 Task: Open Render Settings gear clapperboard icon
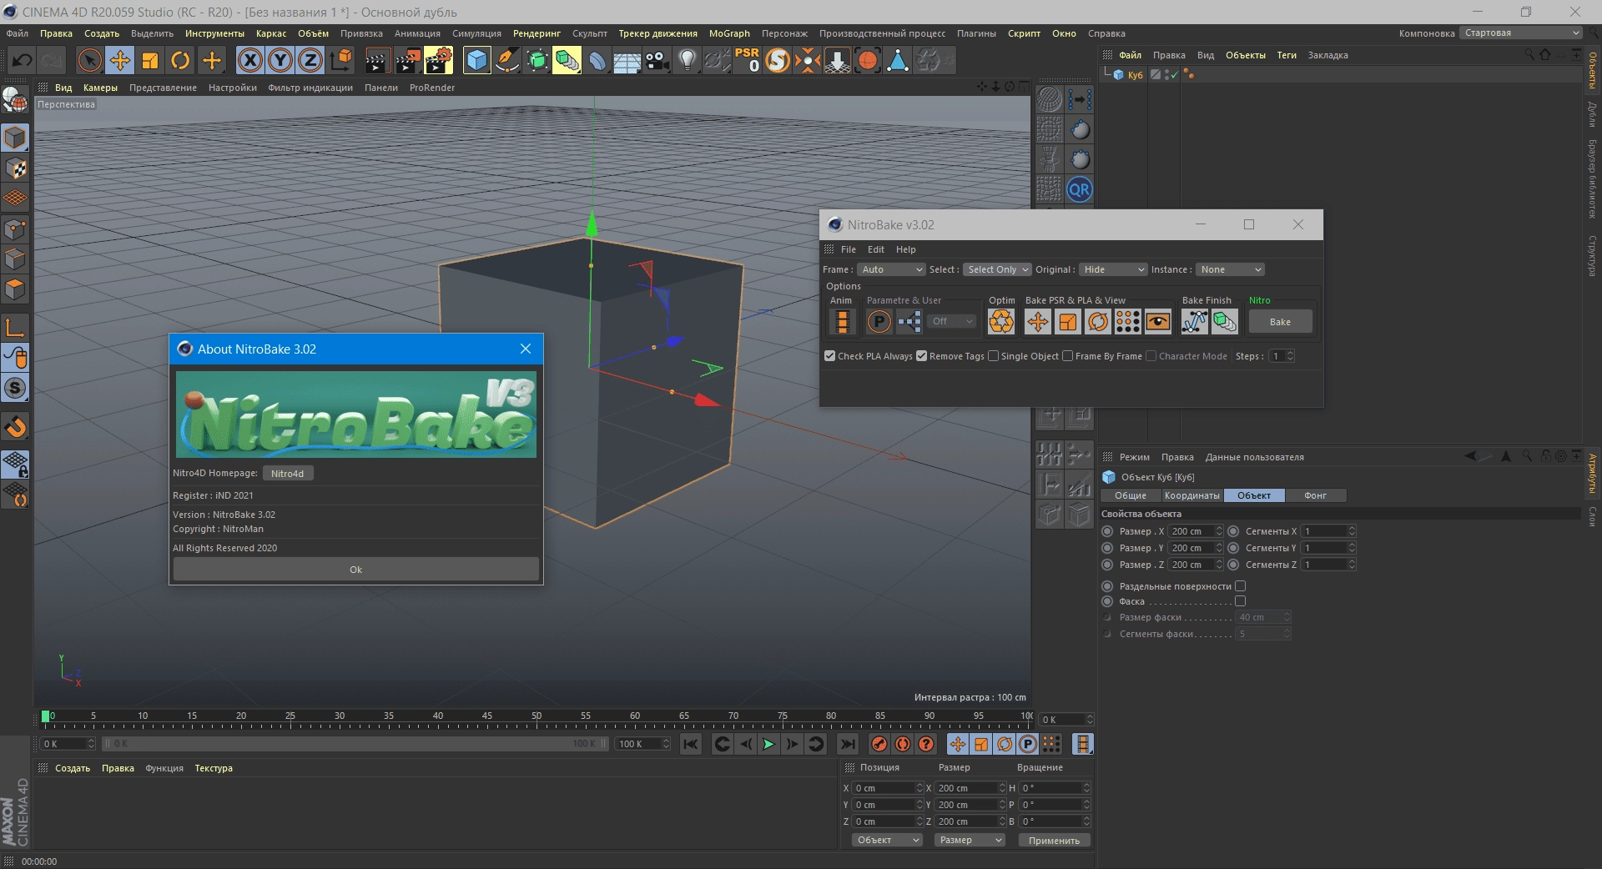(438, 60)
